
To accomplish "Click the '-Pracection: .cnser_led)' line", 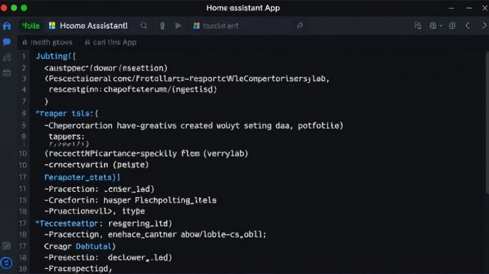I will pos(99,189).
